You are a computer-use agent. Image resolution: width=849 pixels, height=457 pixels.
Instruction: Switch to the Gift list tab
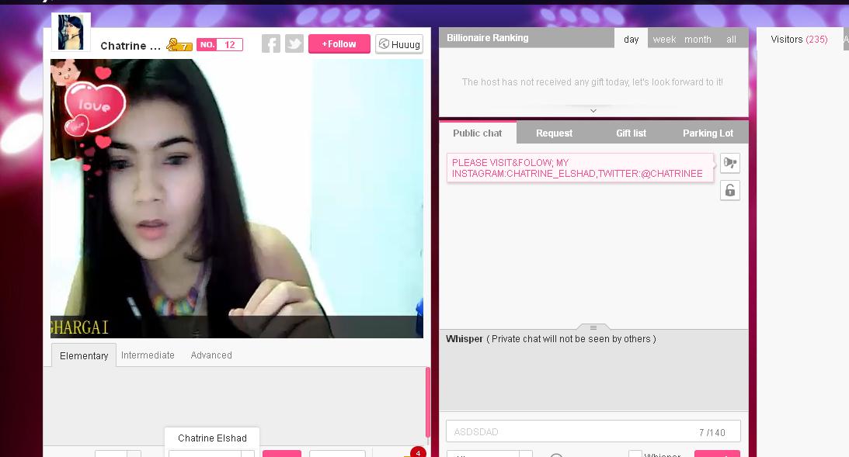click(x=631, y=133)
